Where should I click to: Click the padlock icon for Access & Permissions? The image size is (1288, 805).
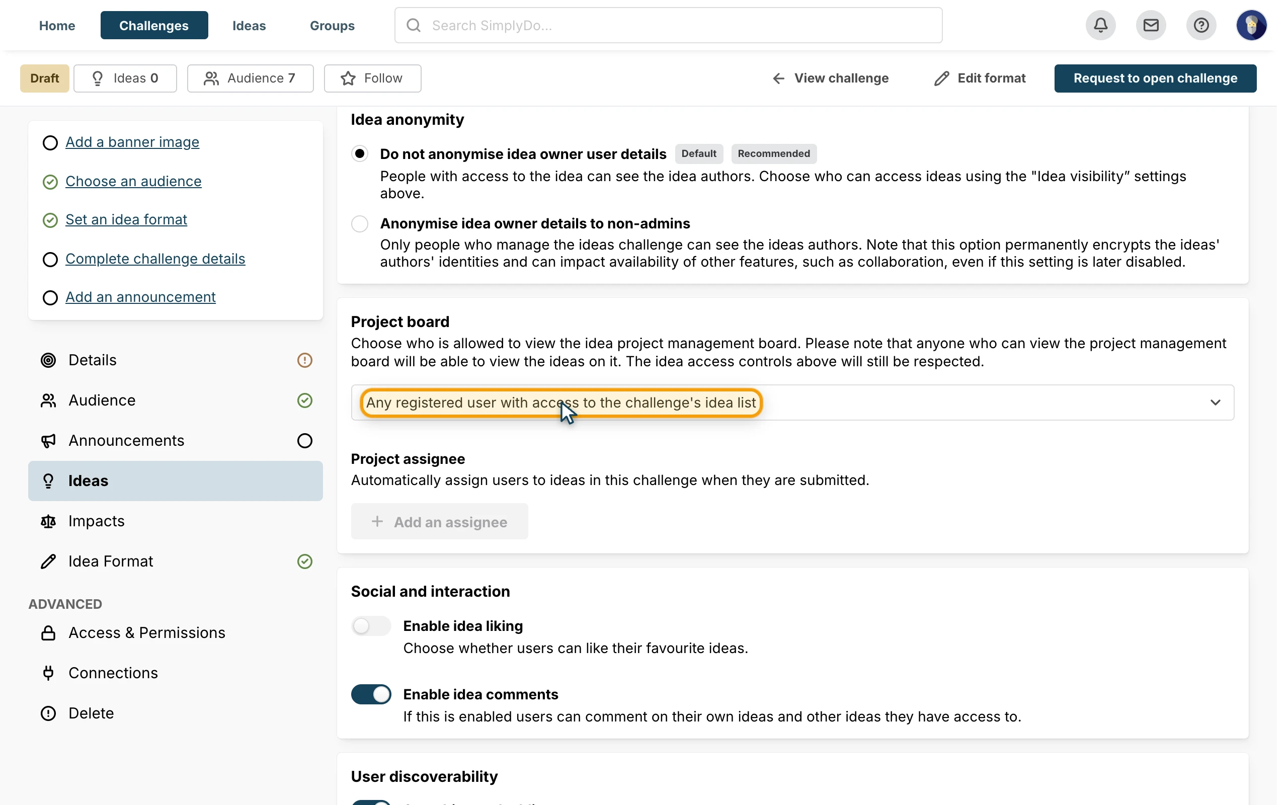click(48, 633)
